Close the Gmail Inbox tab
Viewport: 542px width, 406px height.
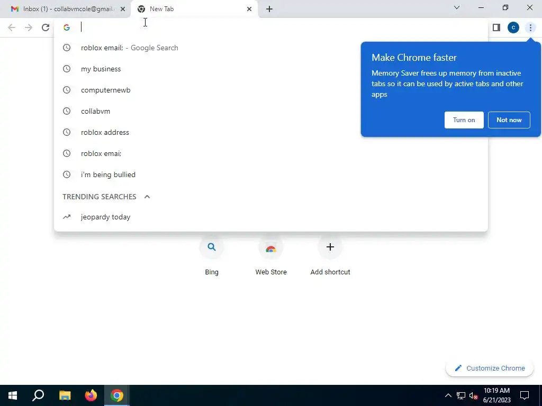coord(123,9)
